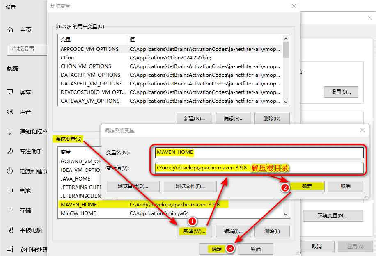Click 新建(W)... under system variables
This screenshot has width=376, height=256.
194,231
